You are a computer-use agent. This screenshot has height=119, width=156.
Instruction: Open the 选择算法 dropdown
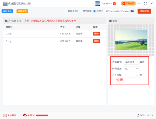tap(131, 62)
